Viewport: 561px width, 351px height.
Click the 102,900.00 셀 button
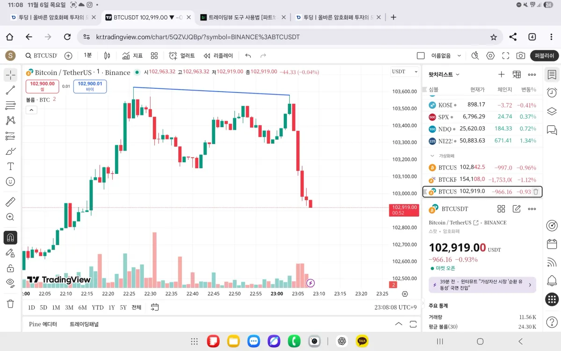(42, 86)
